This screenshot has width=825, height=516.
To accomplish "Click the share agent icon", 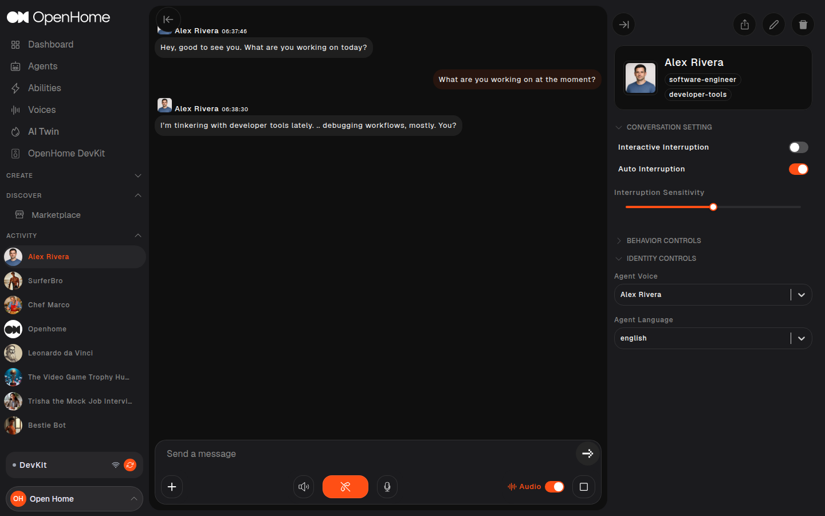I will [x=745, y=25].
